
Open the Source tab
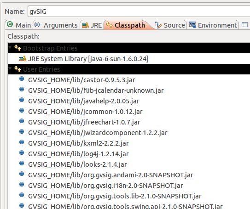coord(170,25)
